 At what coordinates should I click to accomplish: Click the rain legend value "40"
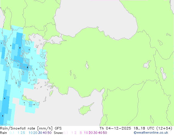click(45, 133)
